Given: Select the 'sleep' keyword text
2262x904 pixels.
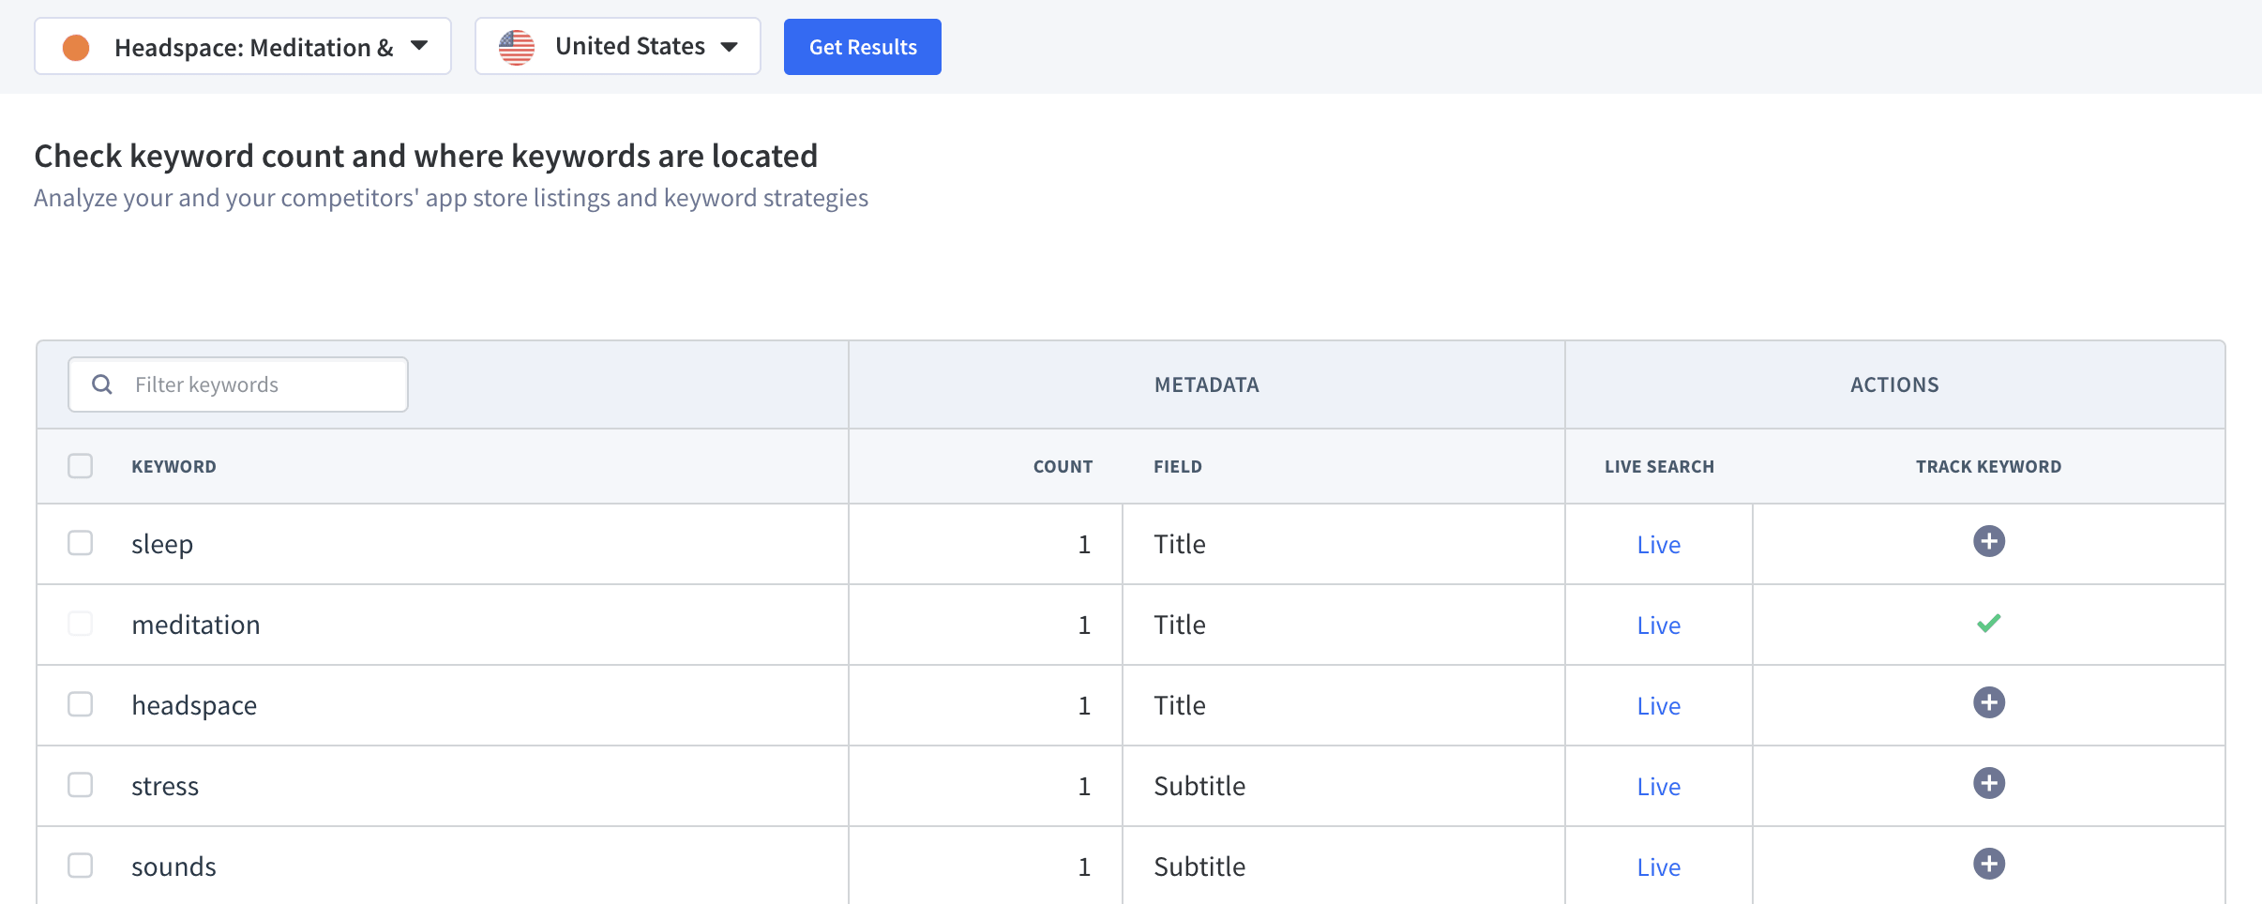Looking at the screenshot, I should click(x=162, y=545).
